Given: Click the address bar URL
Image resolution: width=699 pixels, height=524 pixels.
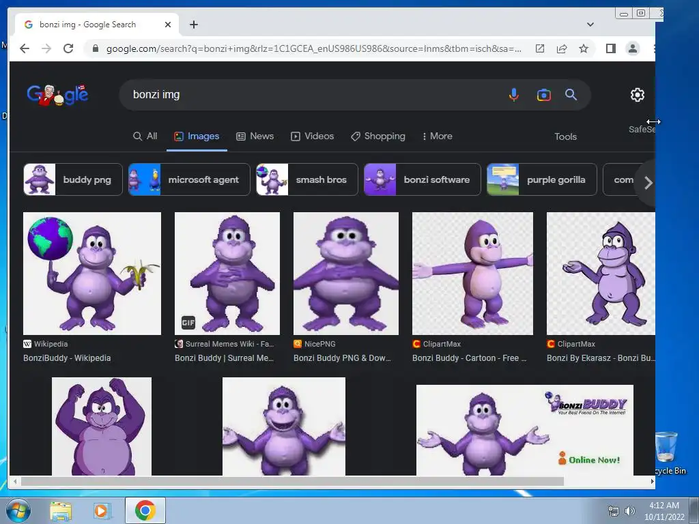Looking at the screenshot, I should 313,48.
